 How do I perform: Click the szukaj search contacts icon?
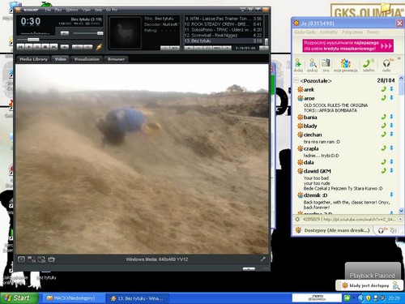point(313,66)
